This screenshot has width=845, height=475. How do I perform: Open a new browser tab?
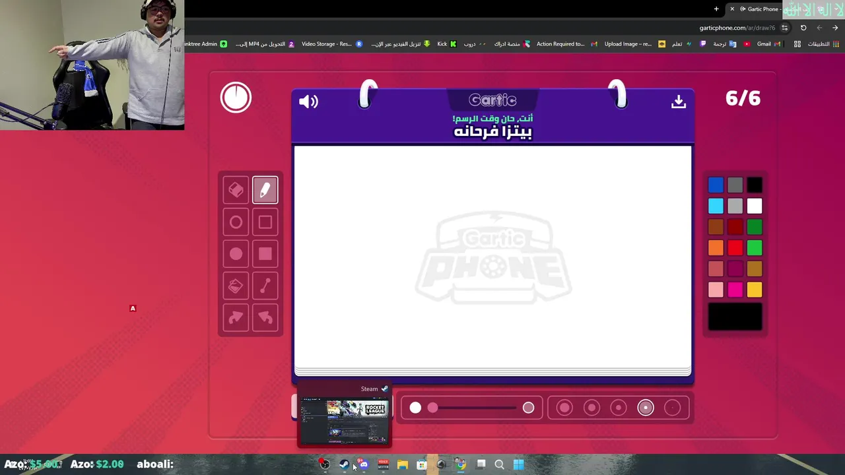[716, 9]
